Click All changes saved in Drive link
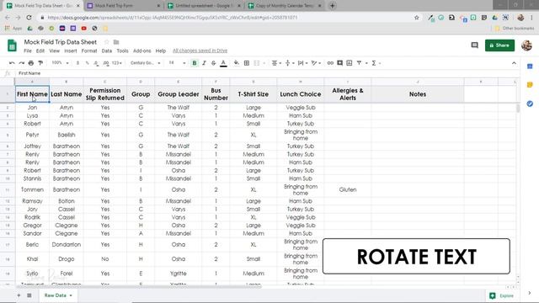539x303 pixels. pos(200,50)
